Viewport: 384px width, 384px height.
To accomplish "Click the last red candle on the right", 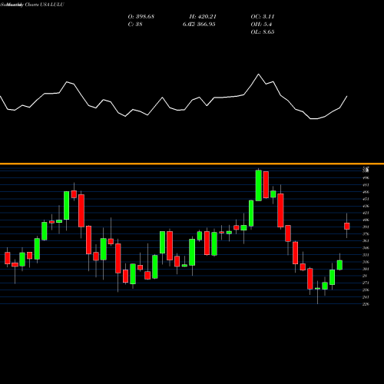I will [x=347, y=226].
